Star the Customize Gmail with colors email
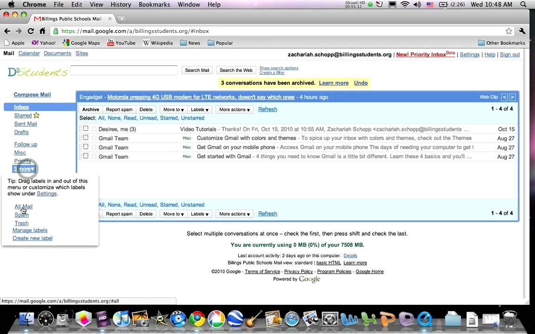Viewport: 535px width, 334px height. click(94, 138)
